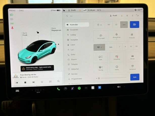
Task: Skip to next radio track
Action: click(34, 82)
